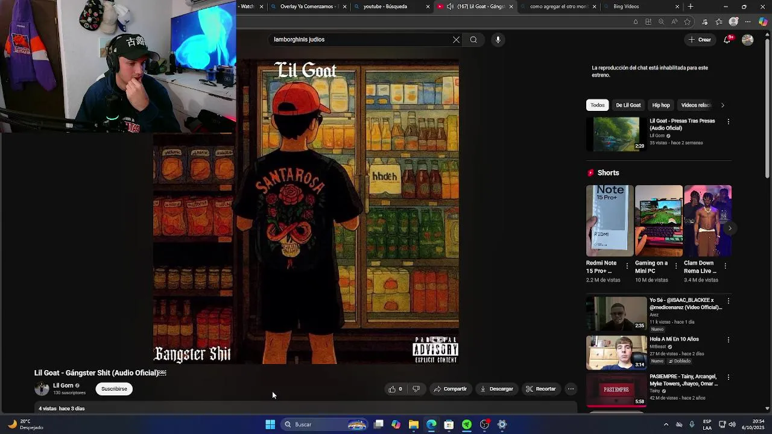The image size is (772, 434).
Task: Select the De Lil Goat filter chip
Action: point(628,105)
